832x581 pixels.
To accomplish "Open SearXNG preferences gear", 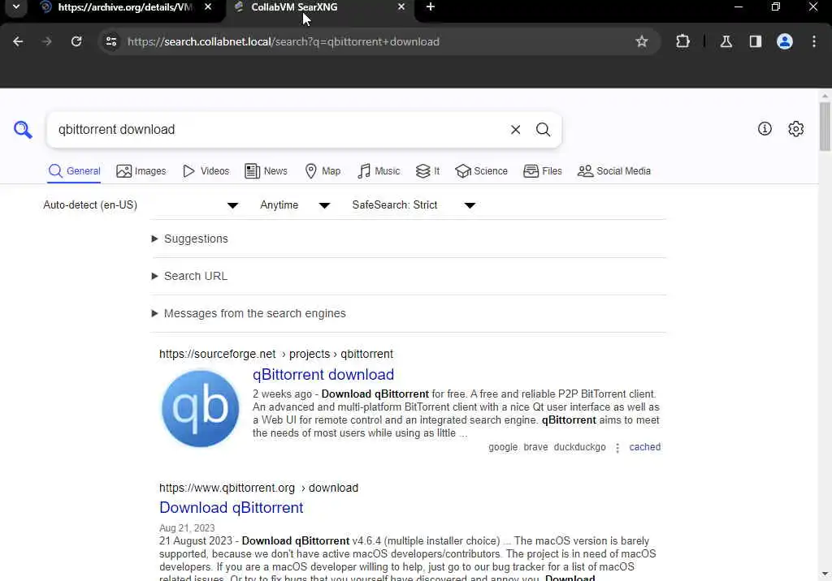I will [795, 129].
